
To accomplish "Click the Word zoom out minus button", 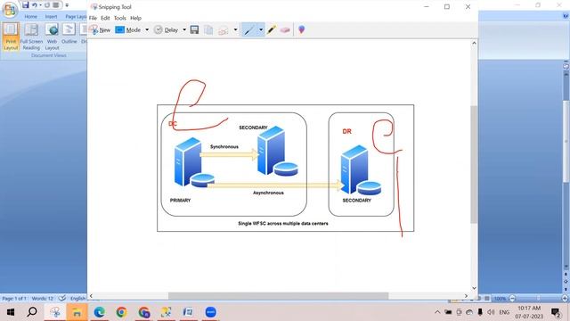I will coord(512,299).
